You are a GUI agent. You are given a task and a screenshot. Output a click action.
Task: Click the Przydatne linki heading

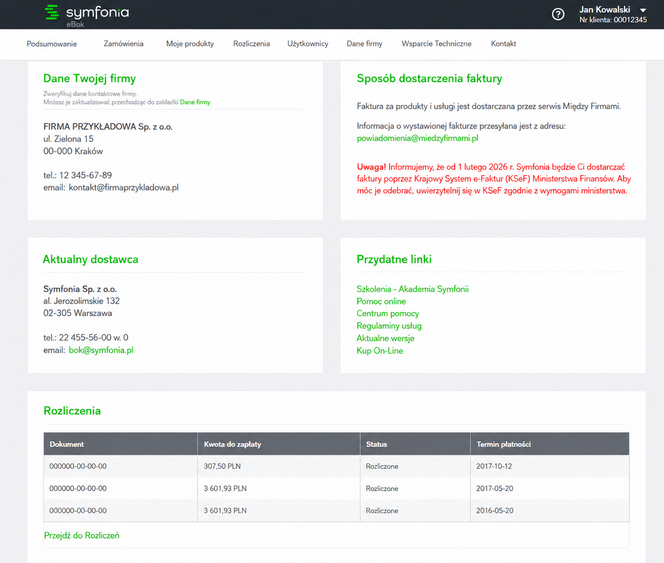pos(394,259)
